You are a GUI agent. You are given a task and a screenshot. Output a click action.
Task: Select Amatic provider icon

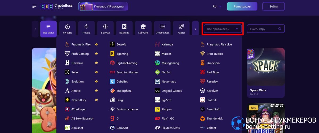point(67,91)
